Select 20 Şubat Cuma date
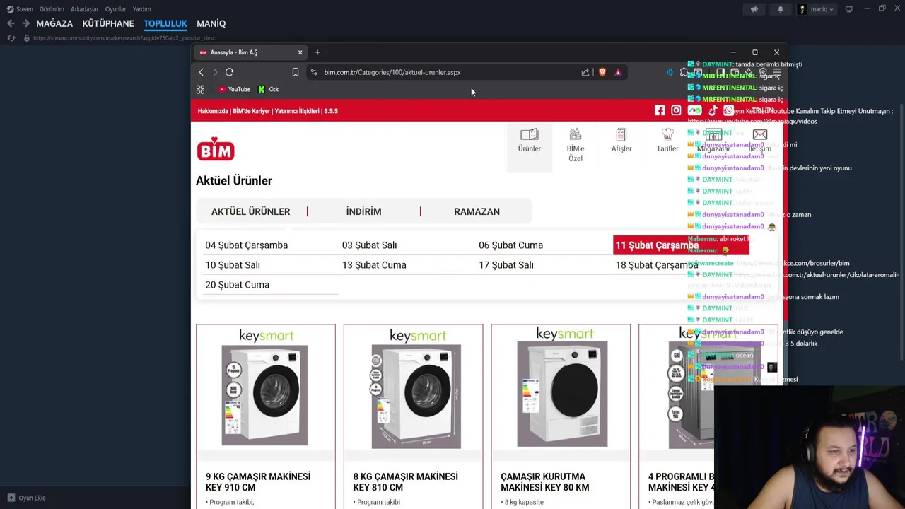The width and height of the screenshot is (905, 509). point(237,285)
